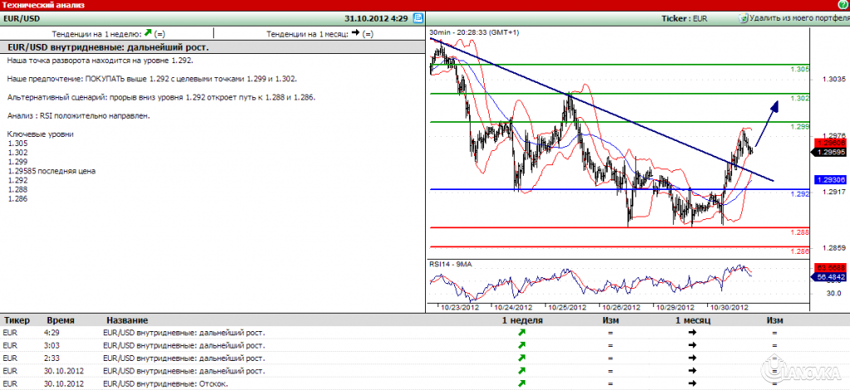Click the 'RSI положительно направлен' analysis line
The image size is (850, 390).
click(79, 116)
